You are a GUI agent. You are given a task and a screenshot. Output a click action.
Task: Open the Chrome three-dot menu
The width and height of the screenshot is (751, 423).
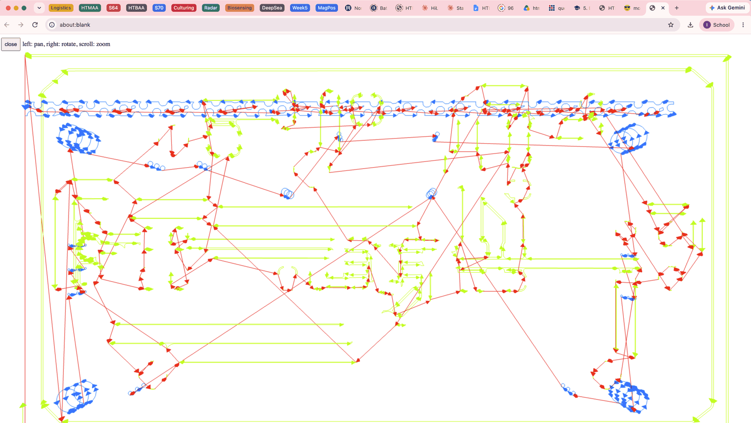pyautogui.click(x=743, y=25)
